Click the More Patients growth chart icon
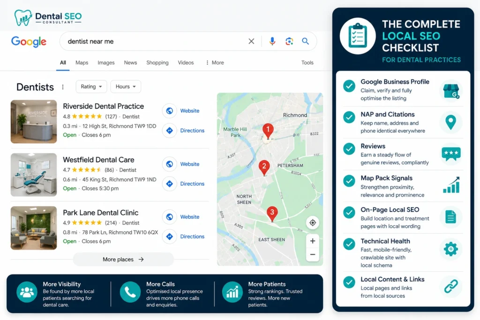The height and width of the screenshot is (320, 480). (232, 292)
